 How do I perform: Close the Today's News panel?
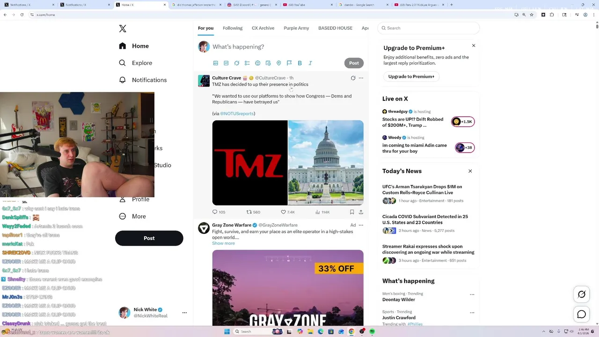(470, 171)
